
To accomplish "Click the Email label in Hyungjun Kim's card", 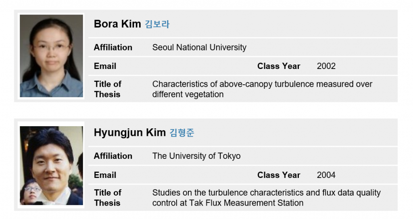I will pos(105,175).
